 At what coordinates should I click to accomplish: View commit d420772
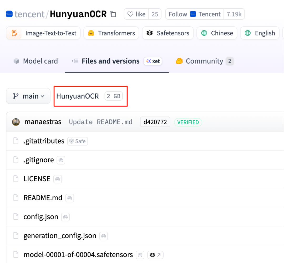(155, 122)
